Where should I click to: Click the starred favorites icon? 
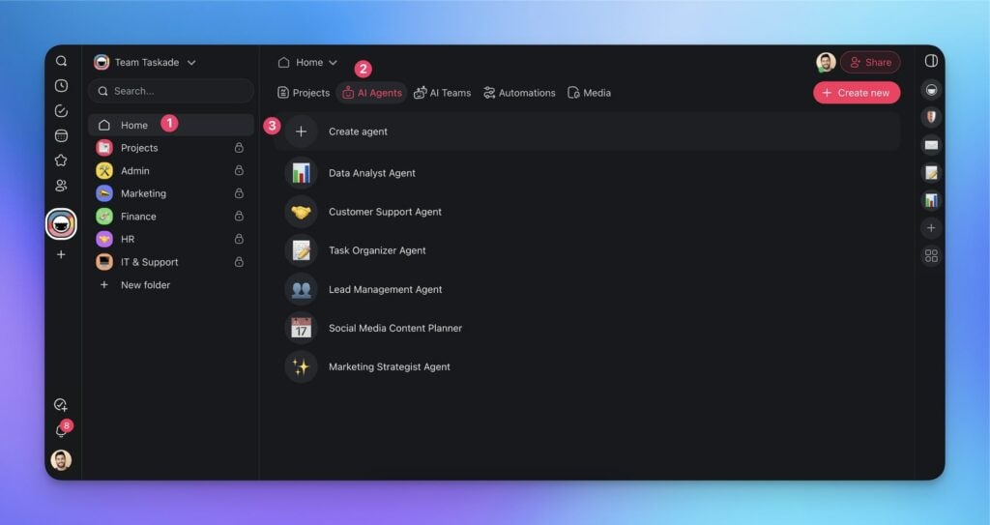61,160
